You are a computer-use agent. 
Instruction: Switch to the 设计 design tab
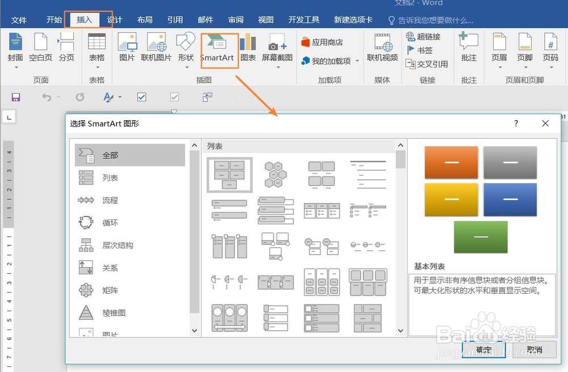(115, 20)
